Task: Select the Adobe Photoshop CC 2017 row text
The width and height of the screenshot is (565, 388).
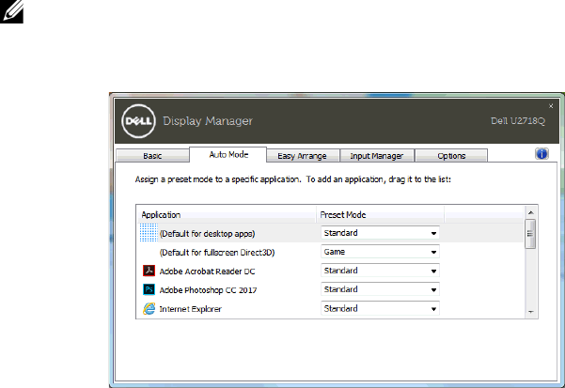Action: [x=208, y=290]
